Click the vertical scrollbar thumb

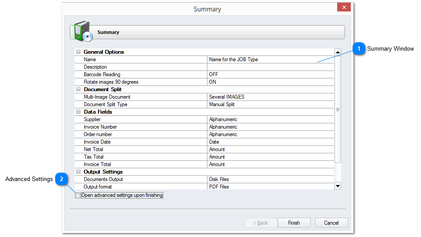[x=338, y=109]
